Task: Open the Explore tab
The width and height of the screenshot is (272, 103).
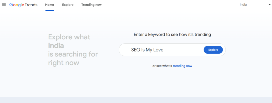Action: (68, 5)
